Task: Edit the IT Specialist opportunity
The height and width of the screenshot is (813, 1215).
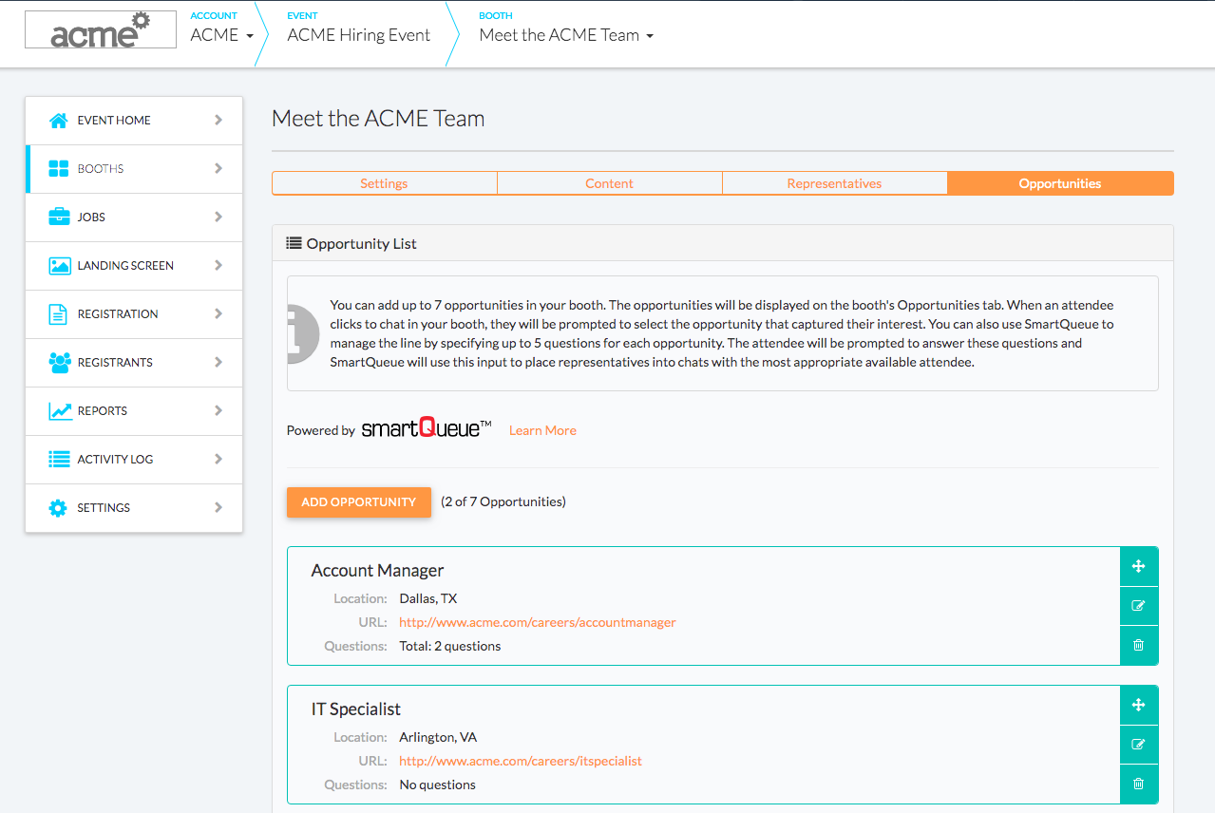Action: 1139,745
